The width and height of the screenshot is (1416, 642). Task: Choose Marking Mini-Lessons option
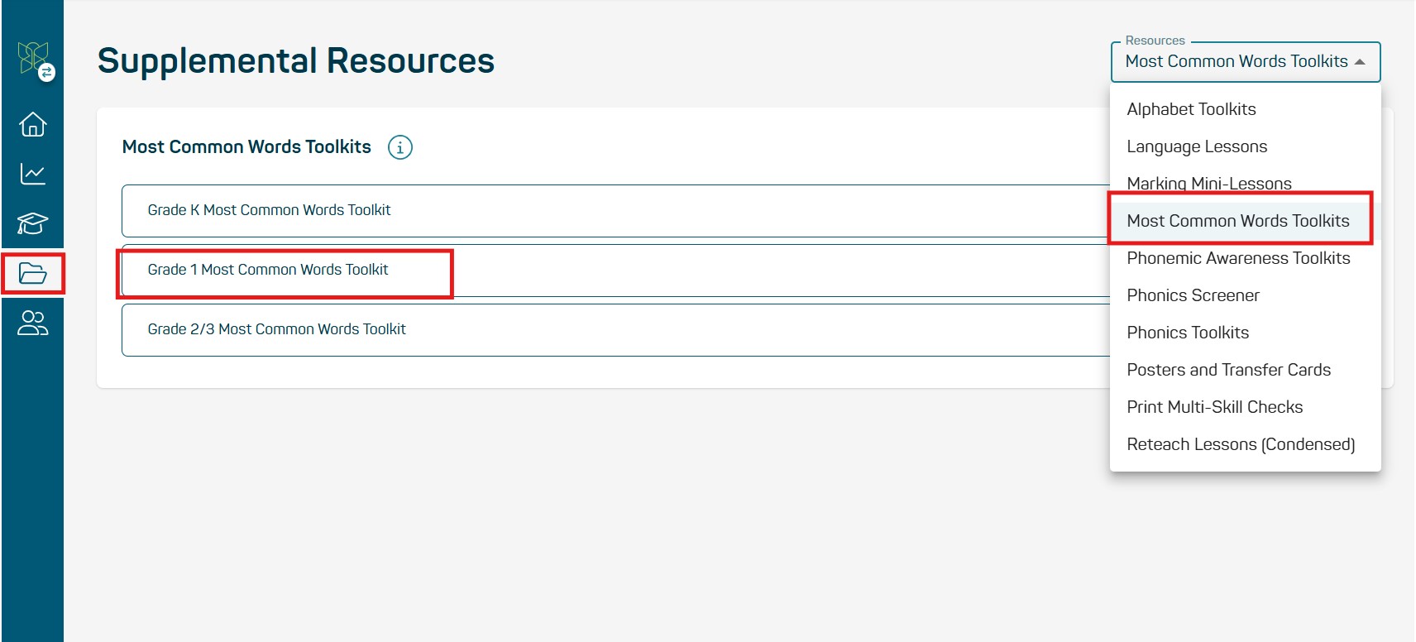1208,184
